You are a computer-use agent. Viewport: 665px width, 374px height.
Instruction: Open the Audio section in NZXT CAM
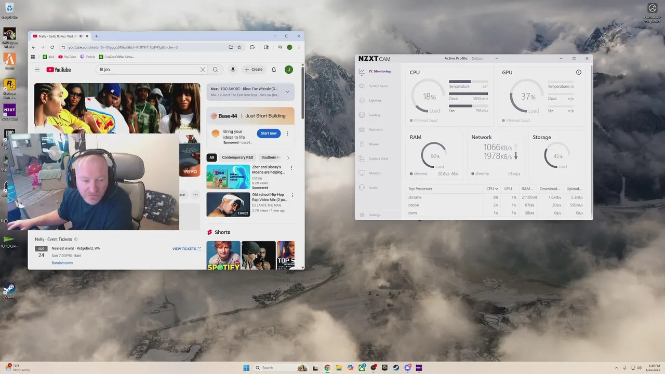[x=368, y=188]
